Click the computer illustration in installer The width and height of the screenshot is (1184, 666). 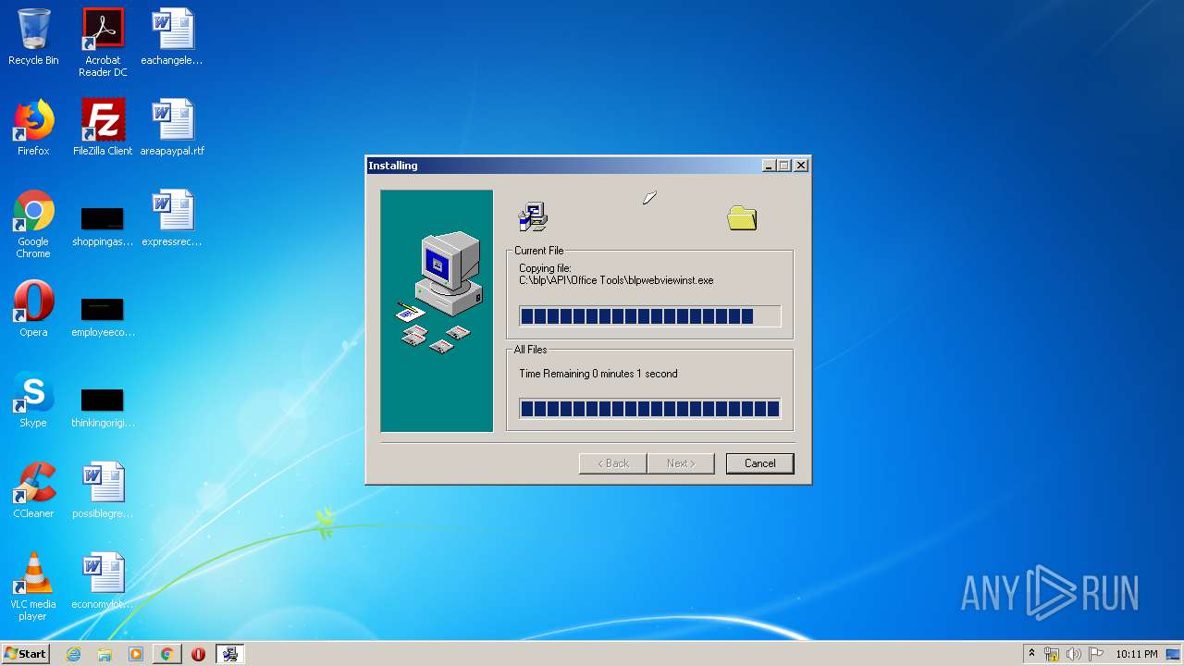(437, 311)
